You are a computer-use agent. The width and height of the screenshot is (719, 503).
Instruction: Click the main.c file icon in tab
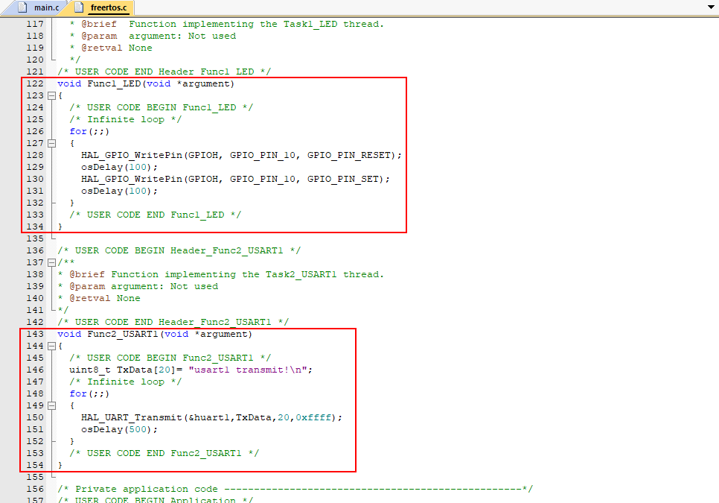22,7
